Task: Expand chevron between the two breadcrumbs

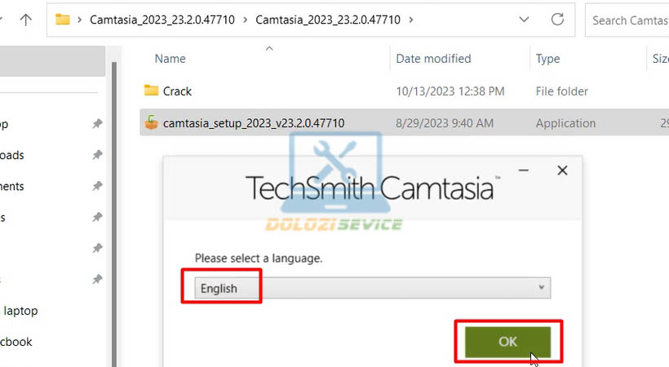Action: (246, 20)
